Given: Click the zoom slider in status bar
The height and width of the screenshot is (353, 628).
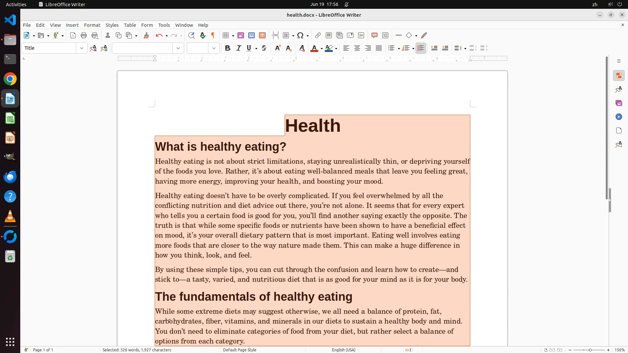Looking at the screenshot, I should [590, 350].
